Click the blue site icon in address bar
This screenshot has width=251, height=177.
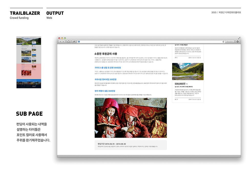(x=79, y=42)
